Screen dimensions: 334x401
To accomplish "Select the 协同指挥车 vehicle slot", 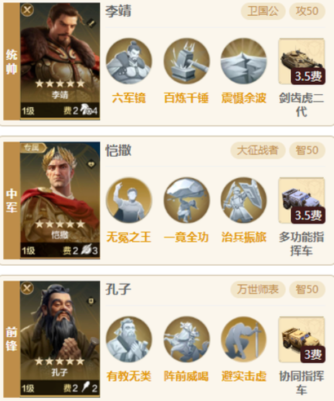I will 301,340.
